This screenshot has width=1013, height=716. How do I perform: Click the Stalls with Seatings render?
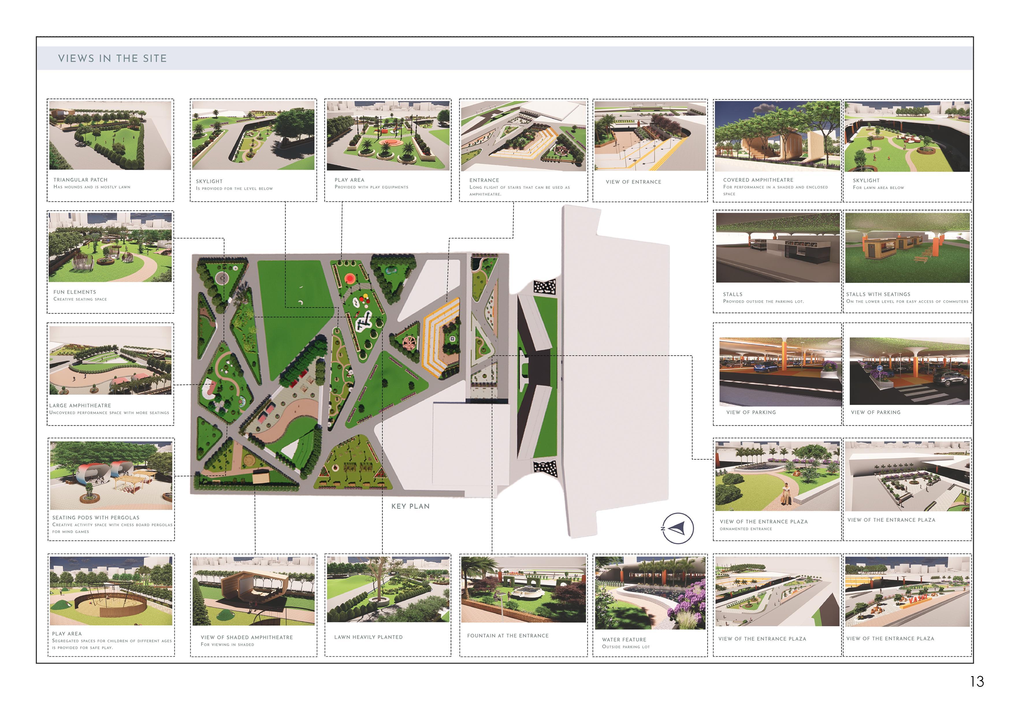(x=907, y=248)
